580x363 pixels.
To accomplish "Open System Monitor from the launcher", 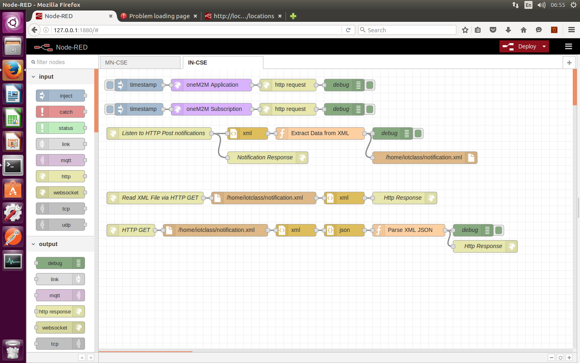I will [x=13, y=261].
